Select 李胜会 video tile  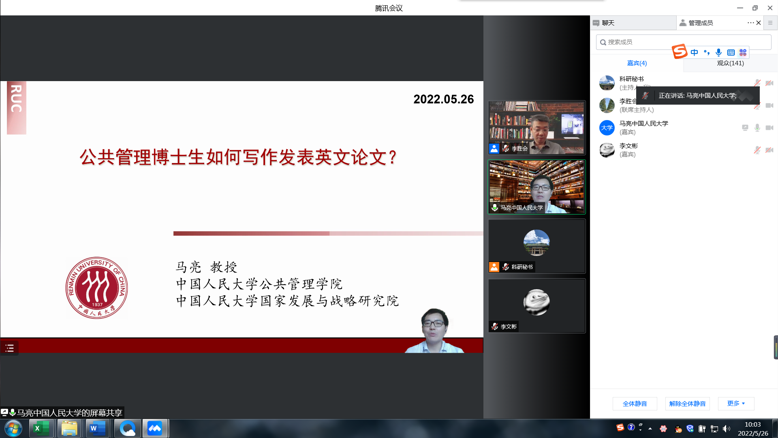[x=536, y=127]
